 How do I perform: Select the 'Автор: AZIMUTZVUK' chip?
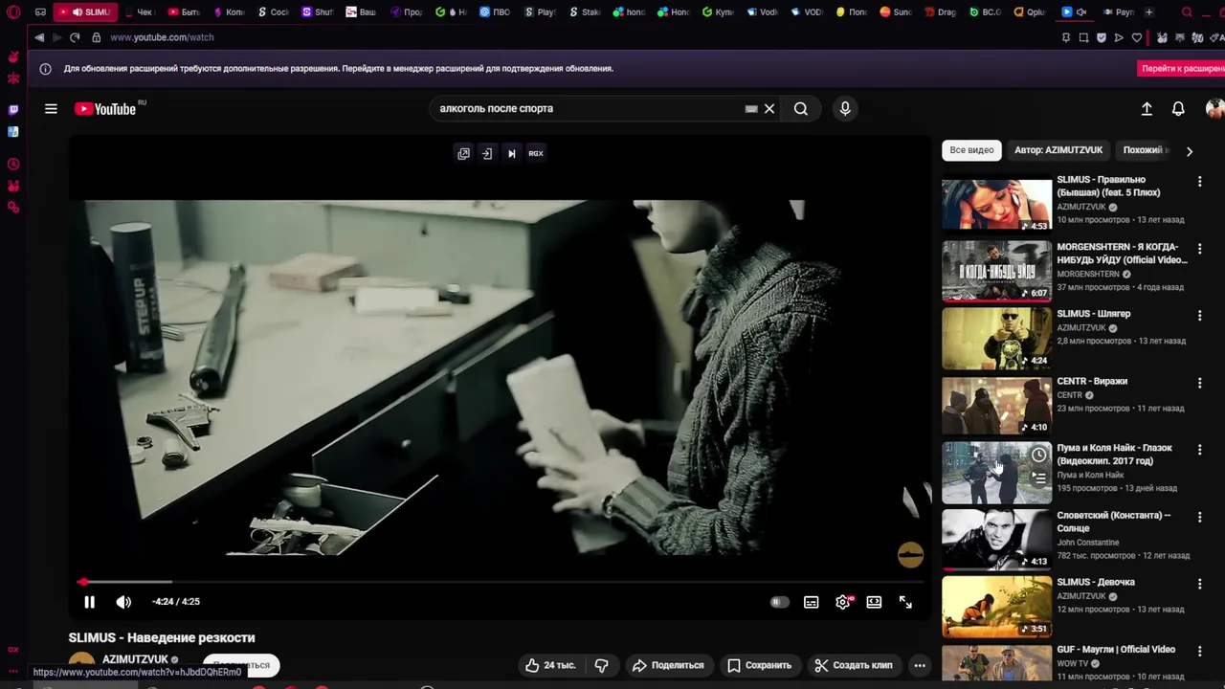(x=1058, y=150)
